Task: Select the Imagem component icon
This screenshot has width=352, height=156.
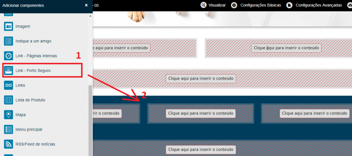Action: coord(9,26)
